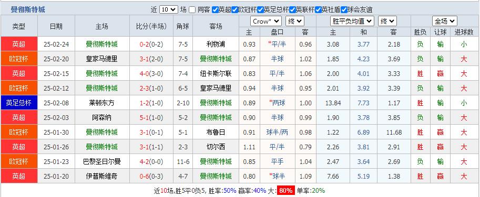The height and width of the screenshot is (197, 480).
Task: Open the Crow* bookmaker dropdown
Action: (x=265, y=21)
